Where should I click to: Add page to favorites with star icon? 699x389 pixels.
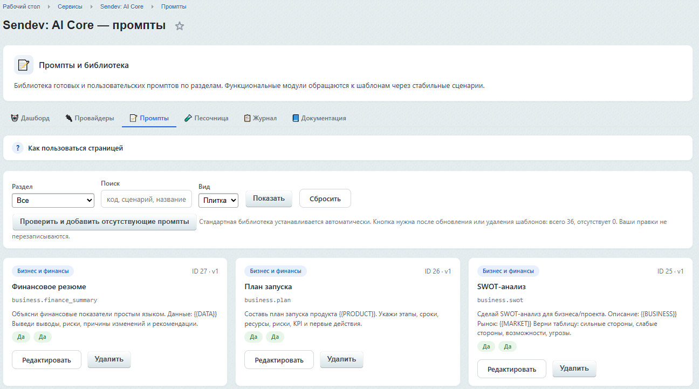pos(180,26)
